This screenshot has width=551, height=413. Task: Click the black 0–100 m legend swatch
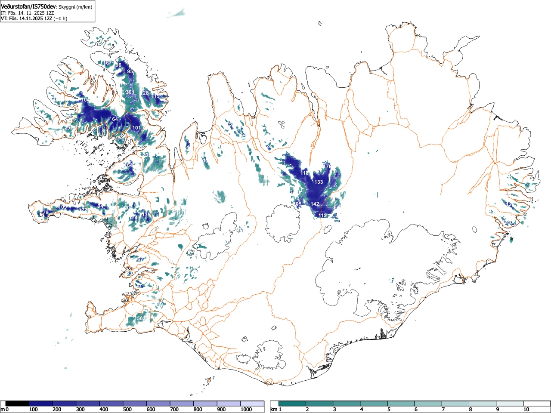(x=17, y=404)
